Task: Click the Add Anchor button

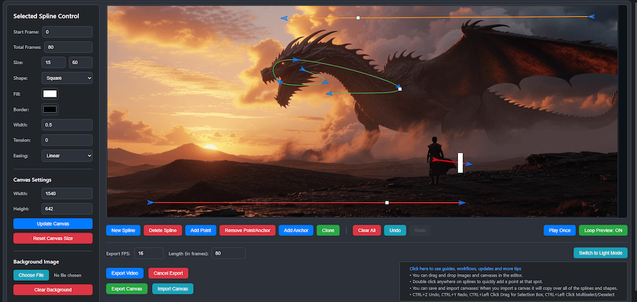Action: tap(296, 230)
